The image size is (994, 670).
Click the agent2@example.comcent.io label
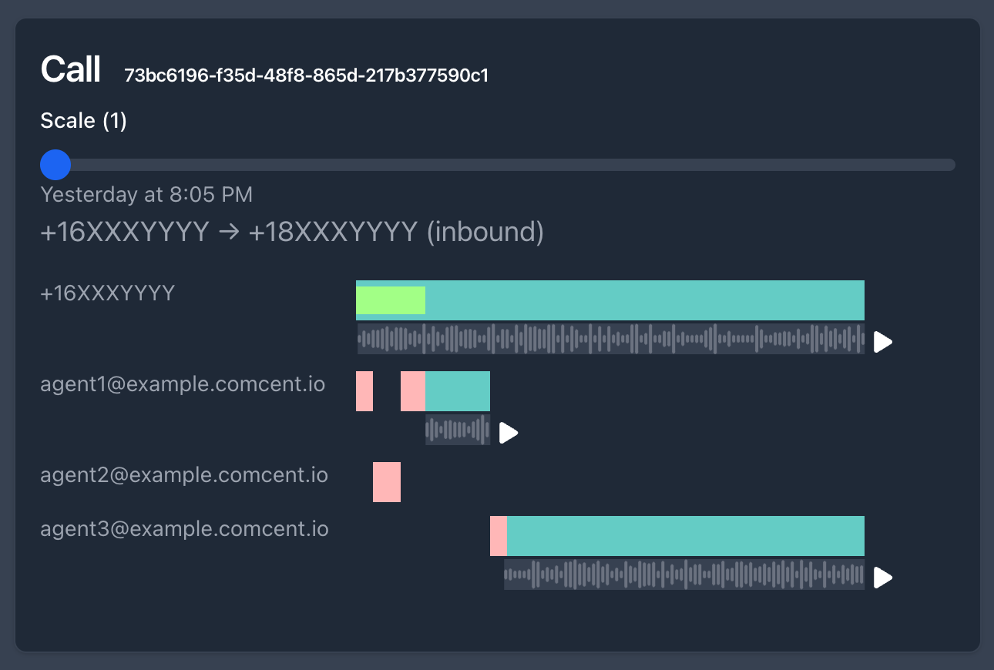click(x=184, y=475)
